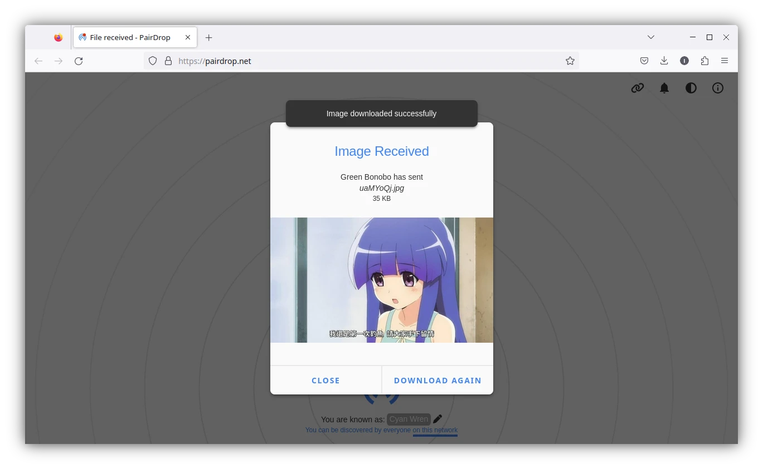Expand the list all tabs chevron
This screenshot has width=763, height=469.
click(650, 37)
